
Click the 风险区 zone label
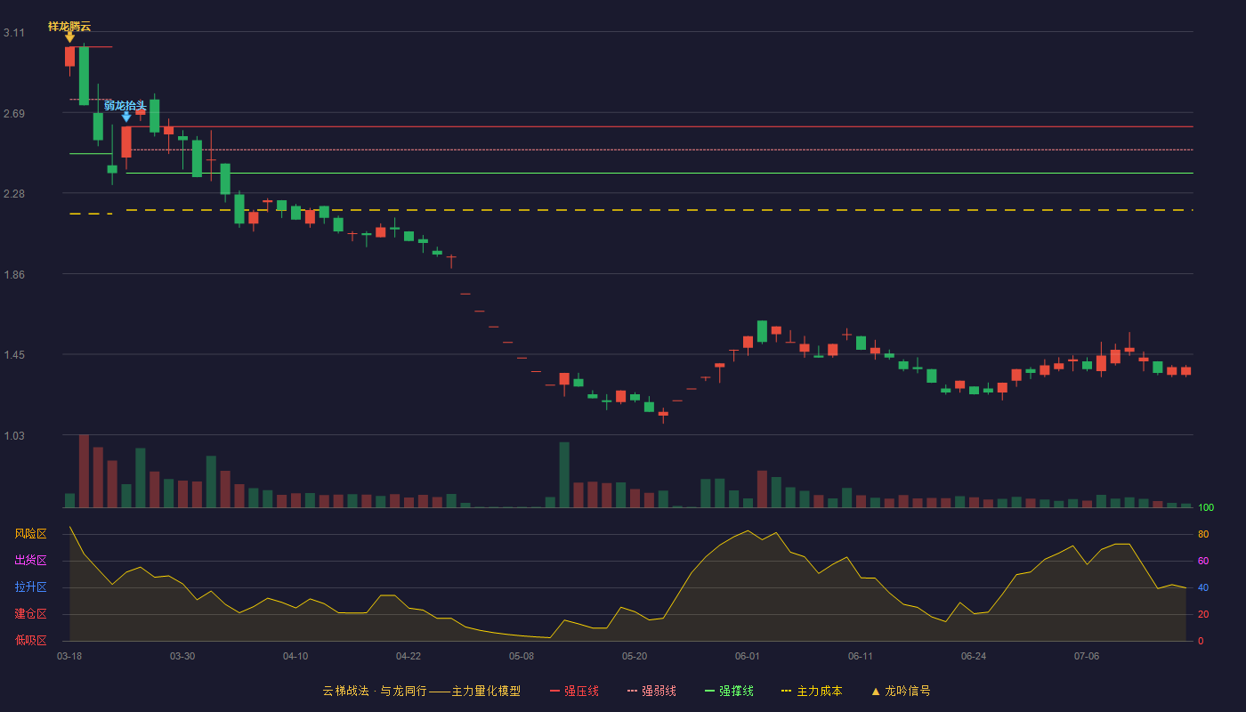[x=30, y=534]
